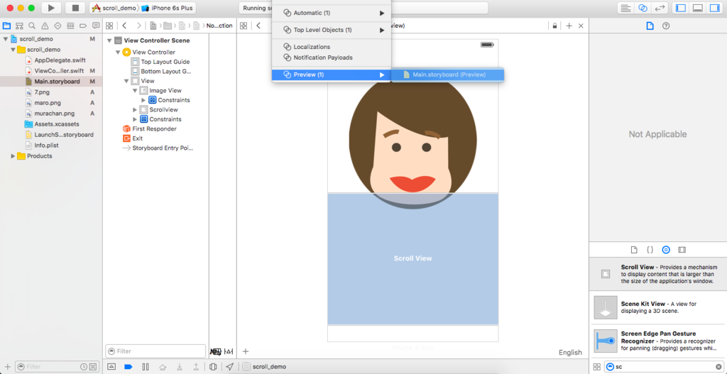Collapse the scroll_demo project root
727x374 pixels.
pyautogui.click(x=5, y=40)
